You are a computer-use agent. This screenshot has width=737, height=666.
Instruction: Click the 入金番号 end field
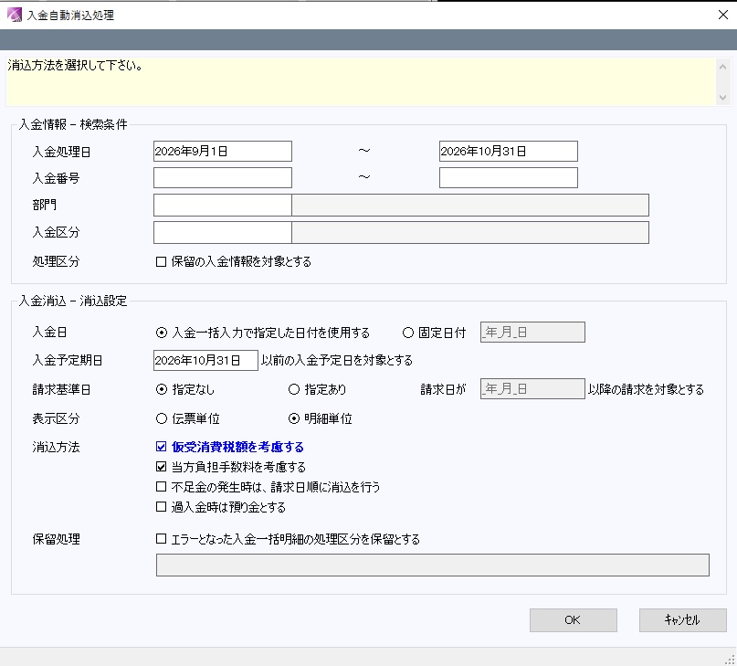coord(508,178)
